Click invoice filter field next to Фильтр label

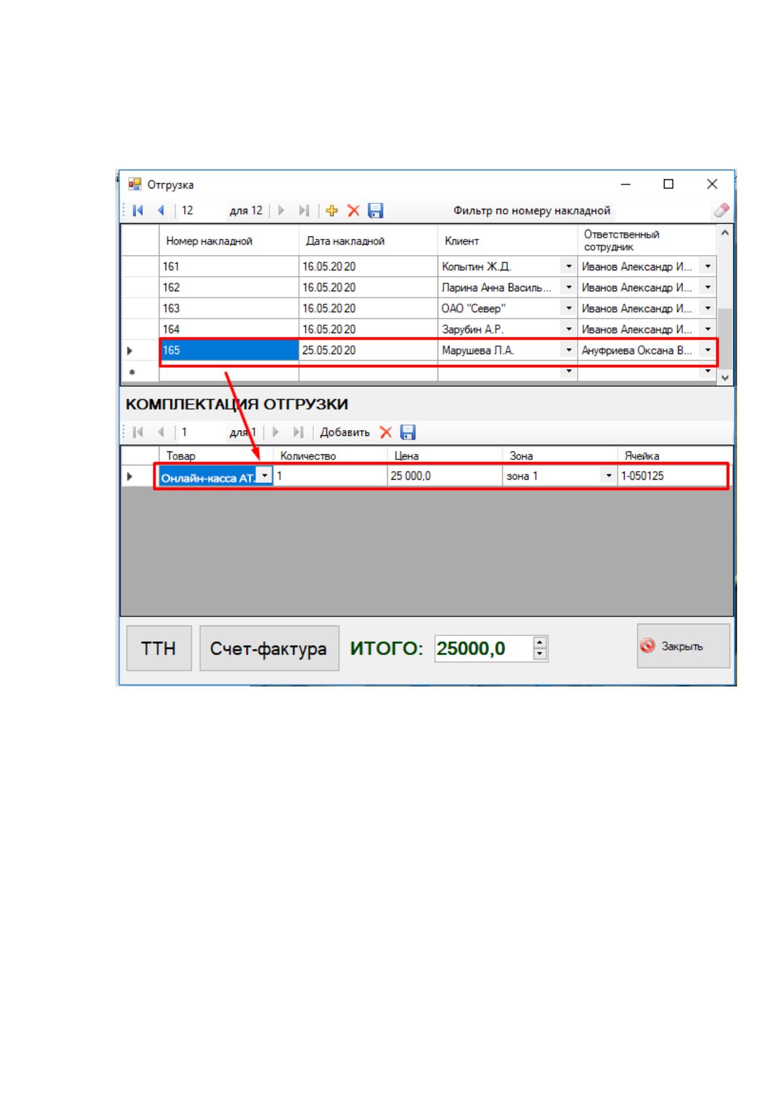click(x=663, y=211)
